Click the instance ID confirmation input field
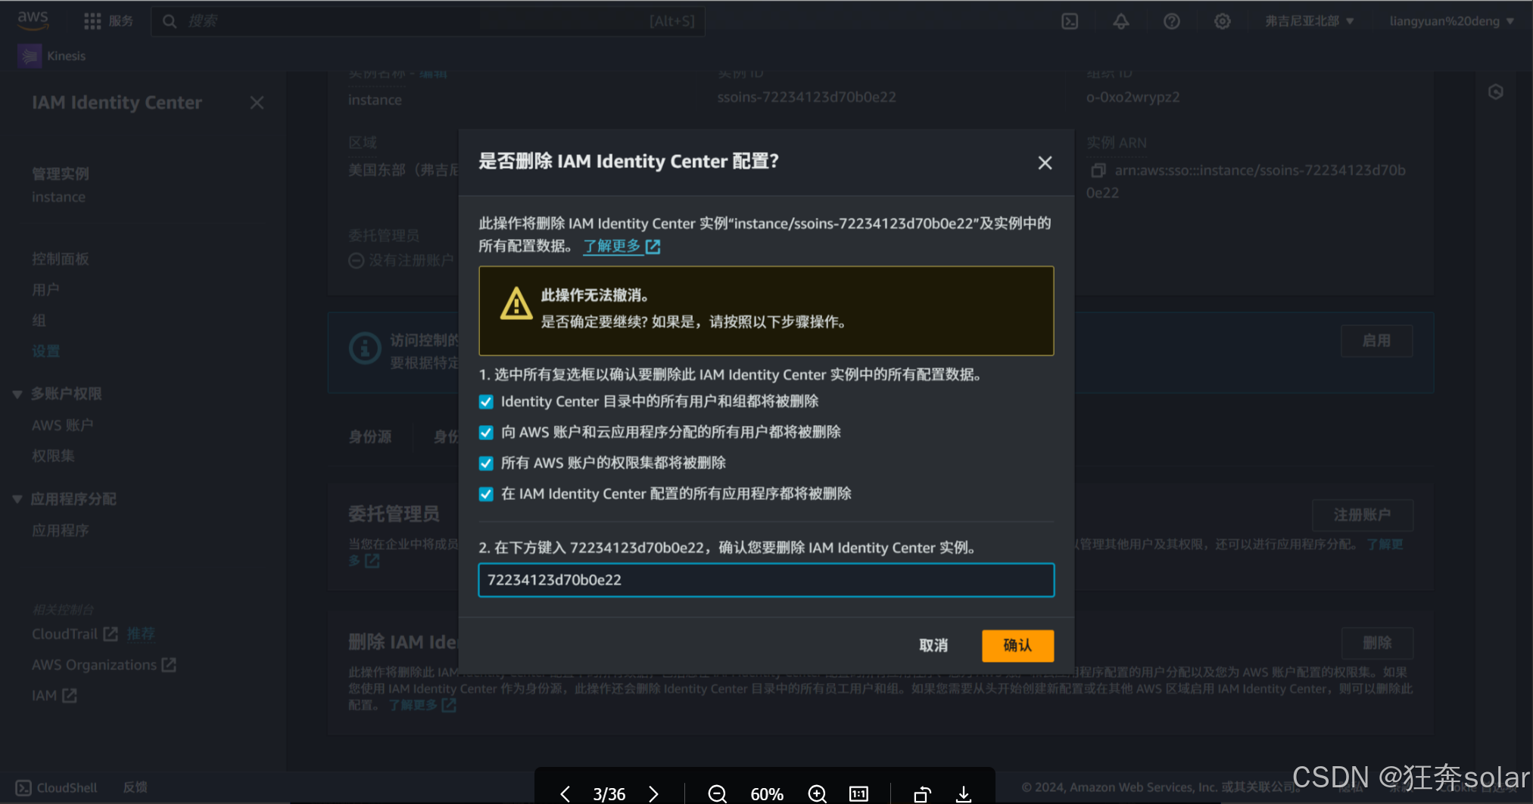Image resolution: width=1533 pixels, height=804 pixels. click(x=766, y=580)
